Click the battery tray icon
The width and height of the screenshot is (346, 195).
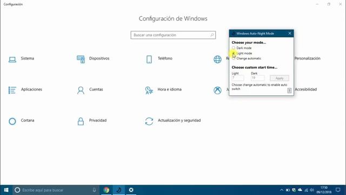pyautogui.click(x=288, y=190)
